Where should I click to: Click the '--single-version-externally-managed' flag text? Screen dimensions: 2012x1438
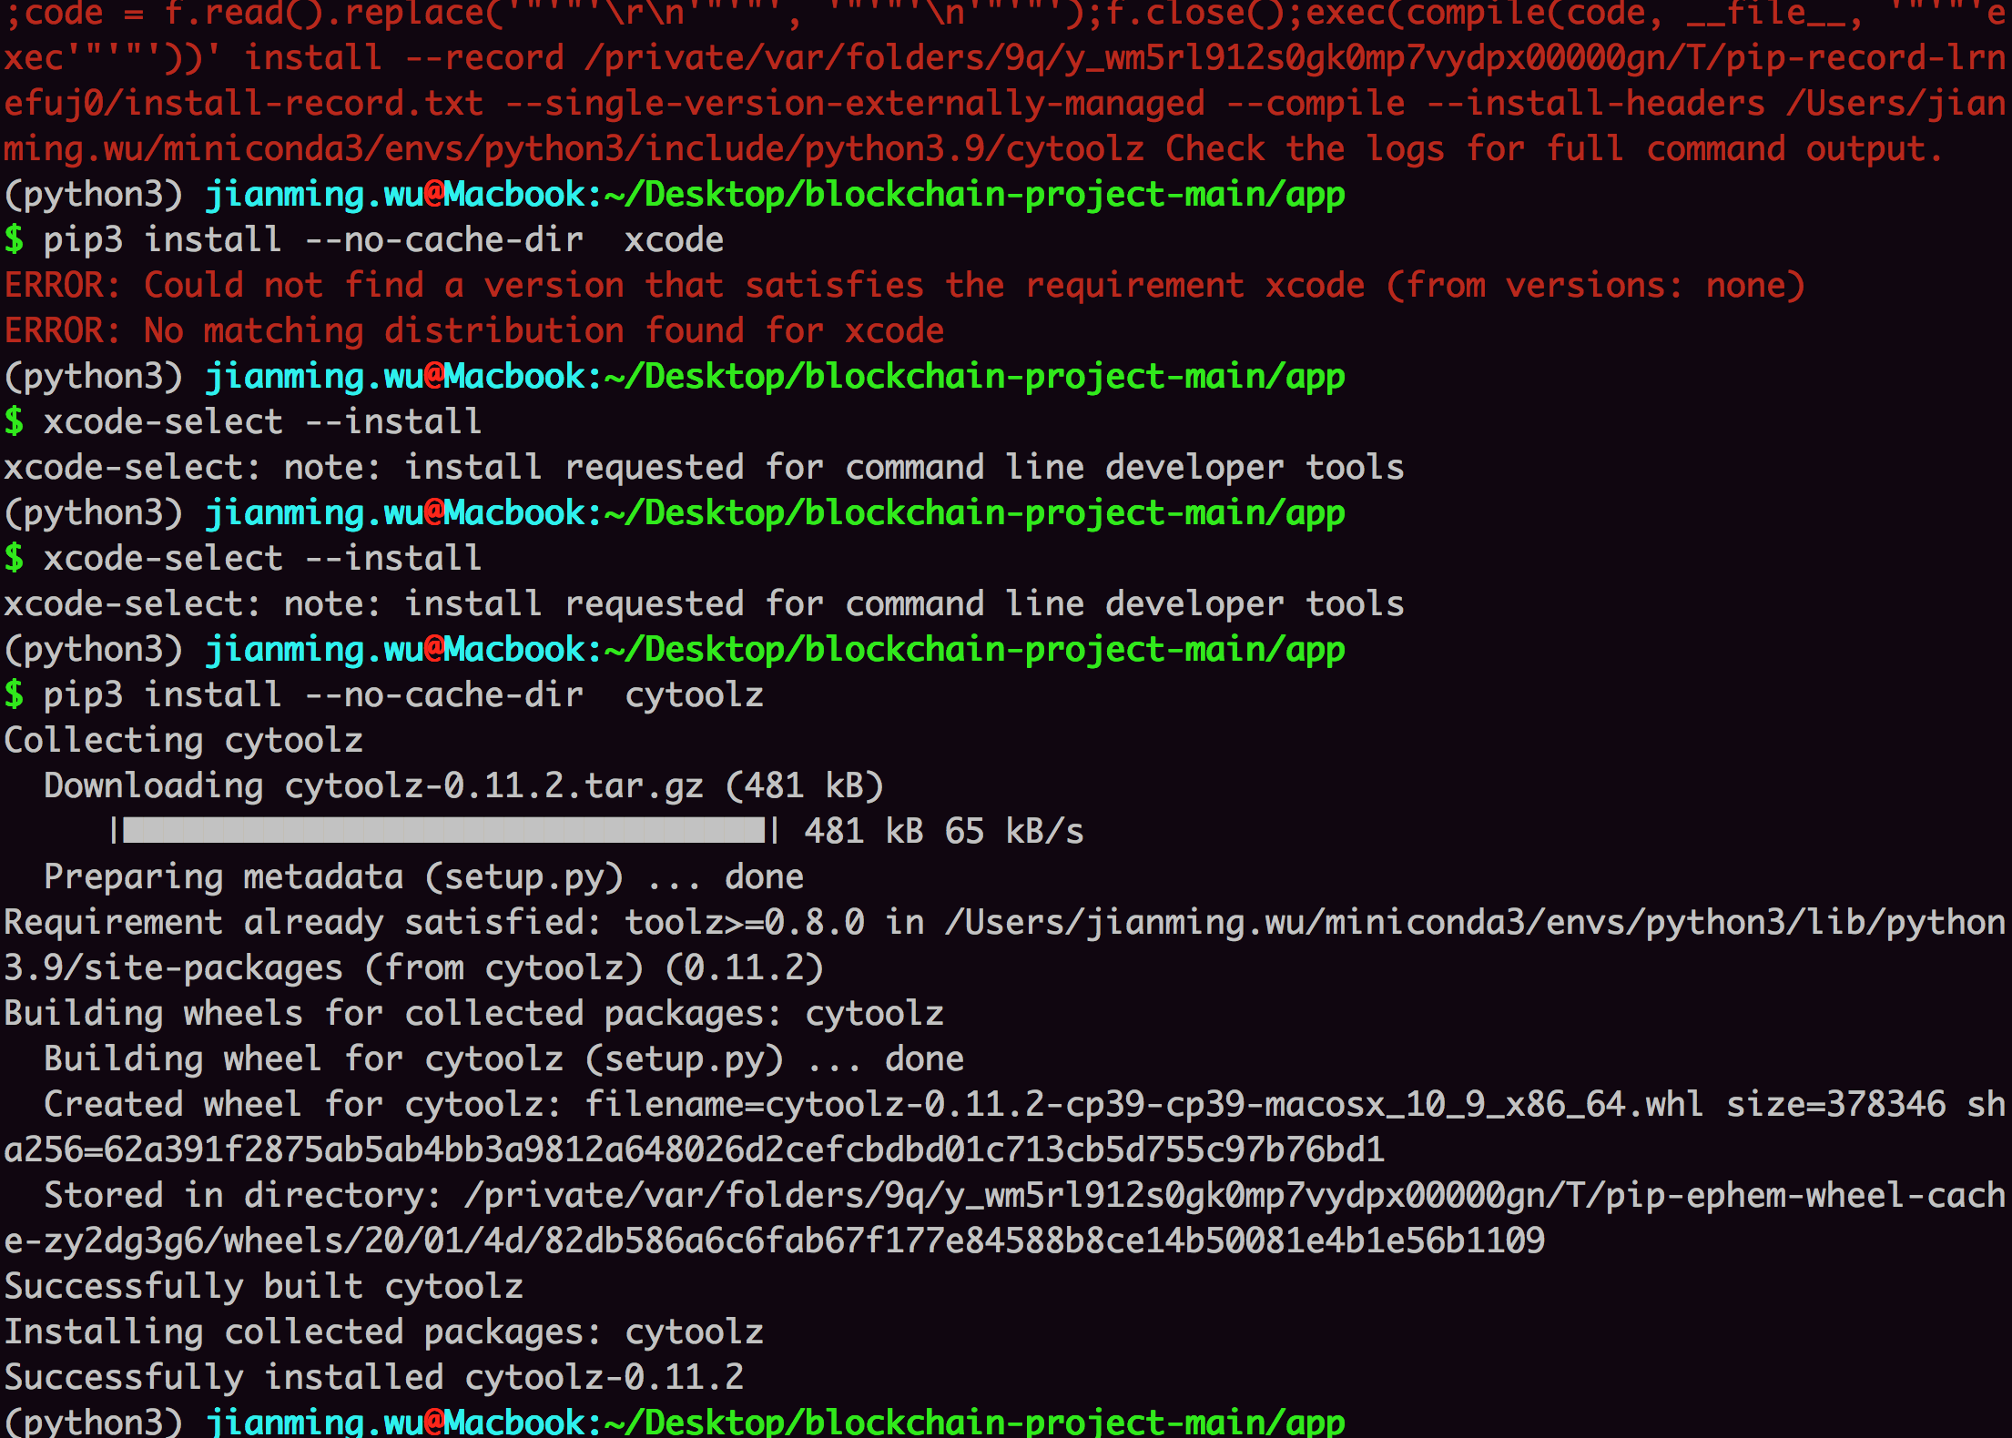click(x=854, y=104)
